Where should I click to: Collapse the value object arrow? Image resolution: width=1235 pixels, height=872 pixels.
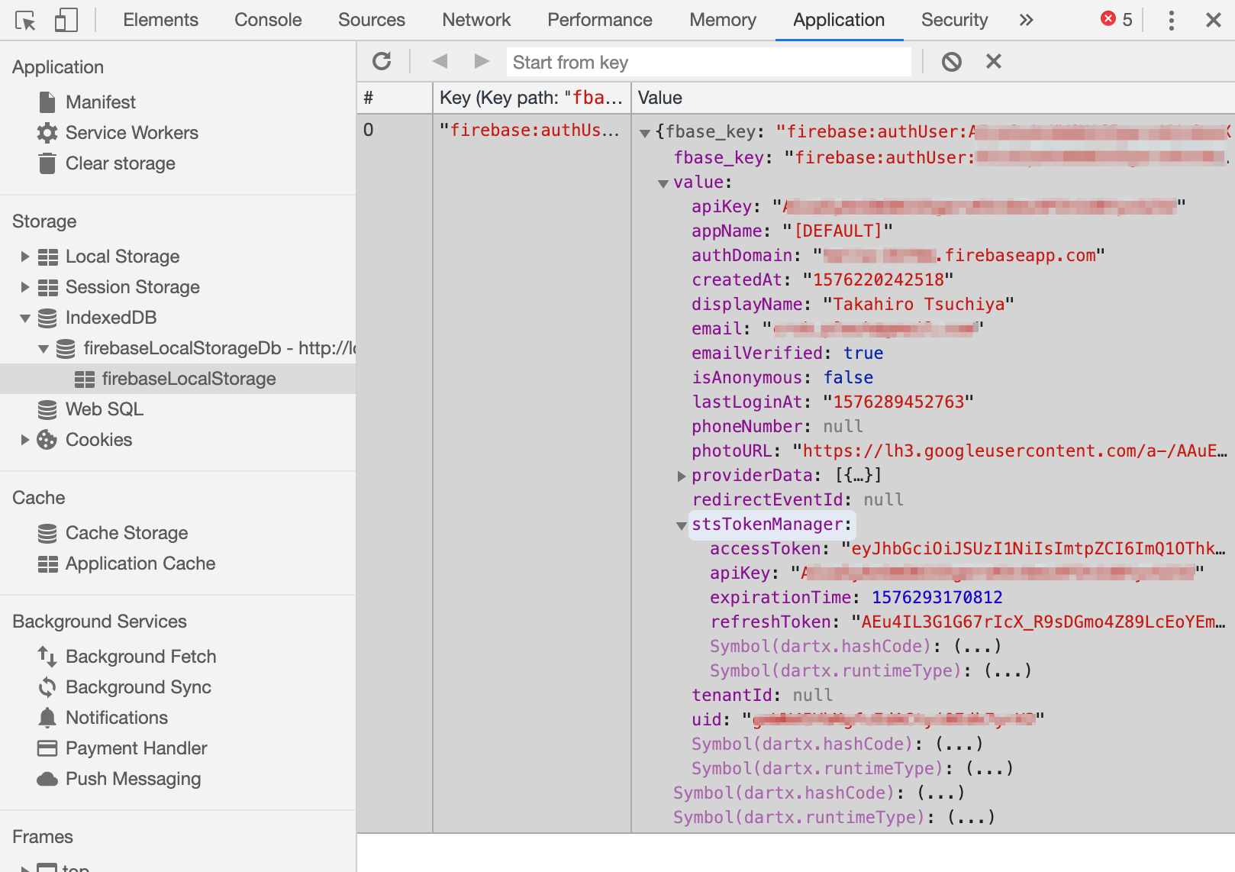663,183
